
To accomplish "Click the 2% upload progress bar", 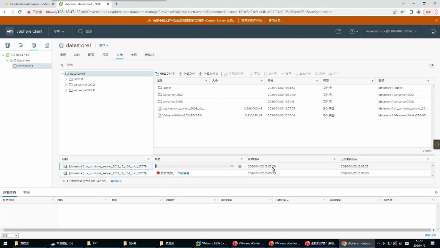I will point(192,166).
